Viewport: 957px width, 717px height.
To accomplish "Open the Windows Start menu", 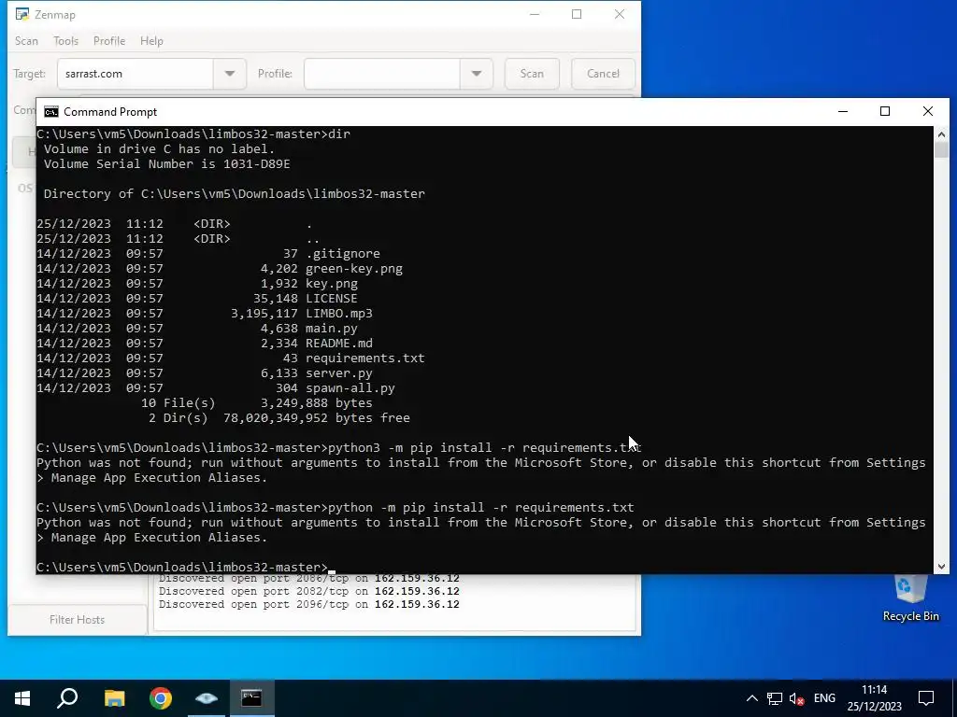I will click(22, 698).
